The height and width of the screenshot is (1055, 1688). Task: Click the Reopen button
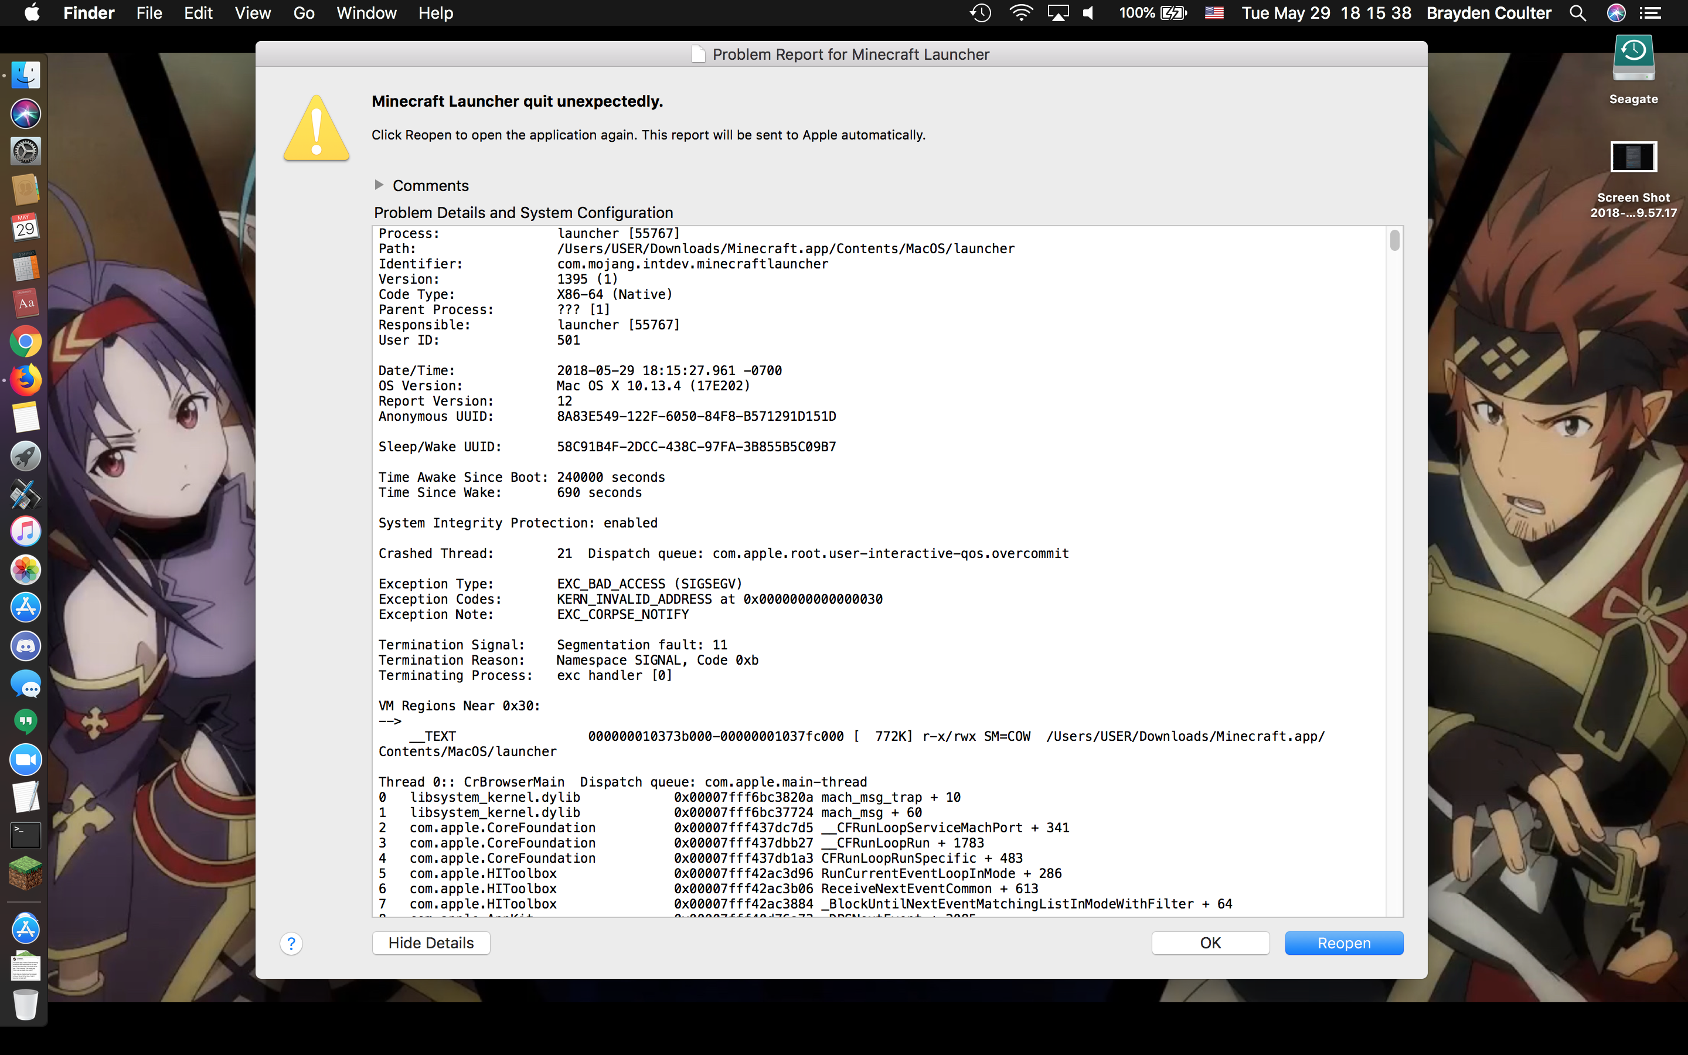pyautogui.click(x=1343, y=942)
